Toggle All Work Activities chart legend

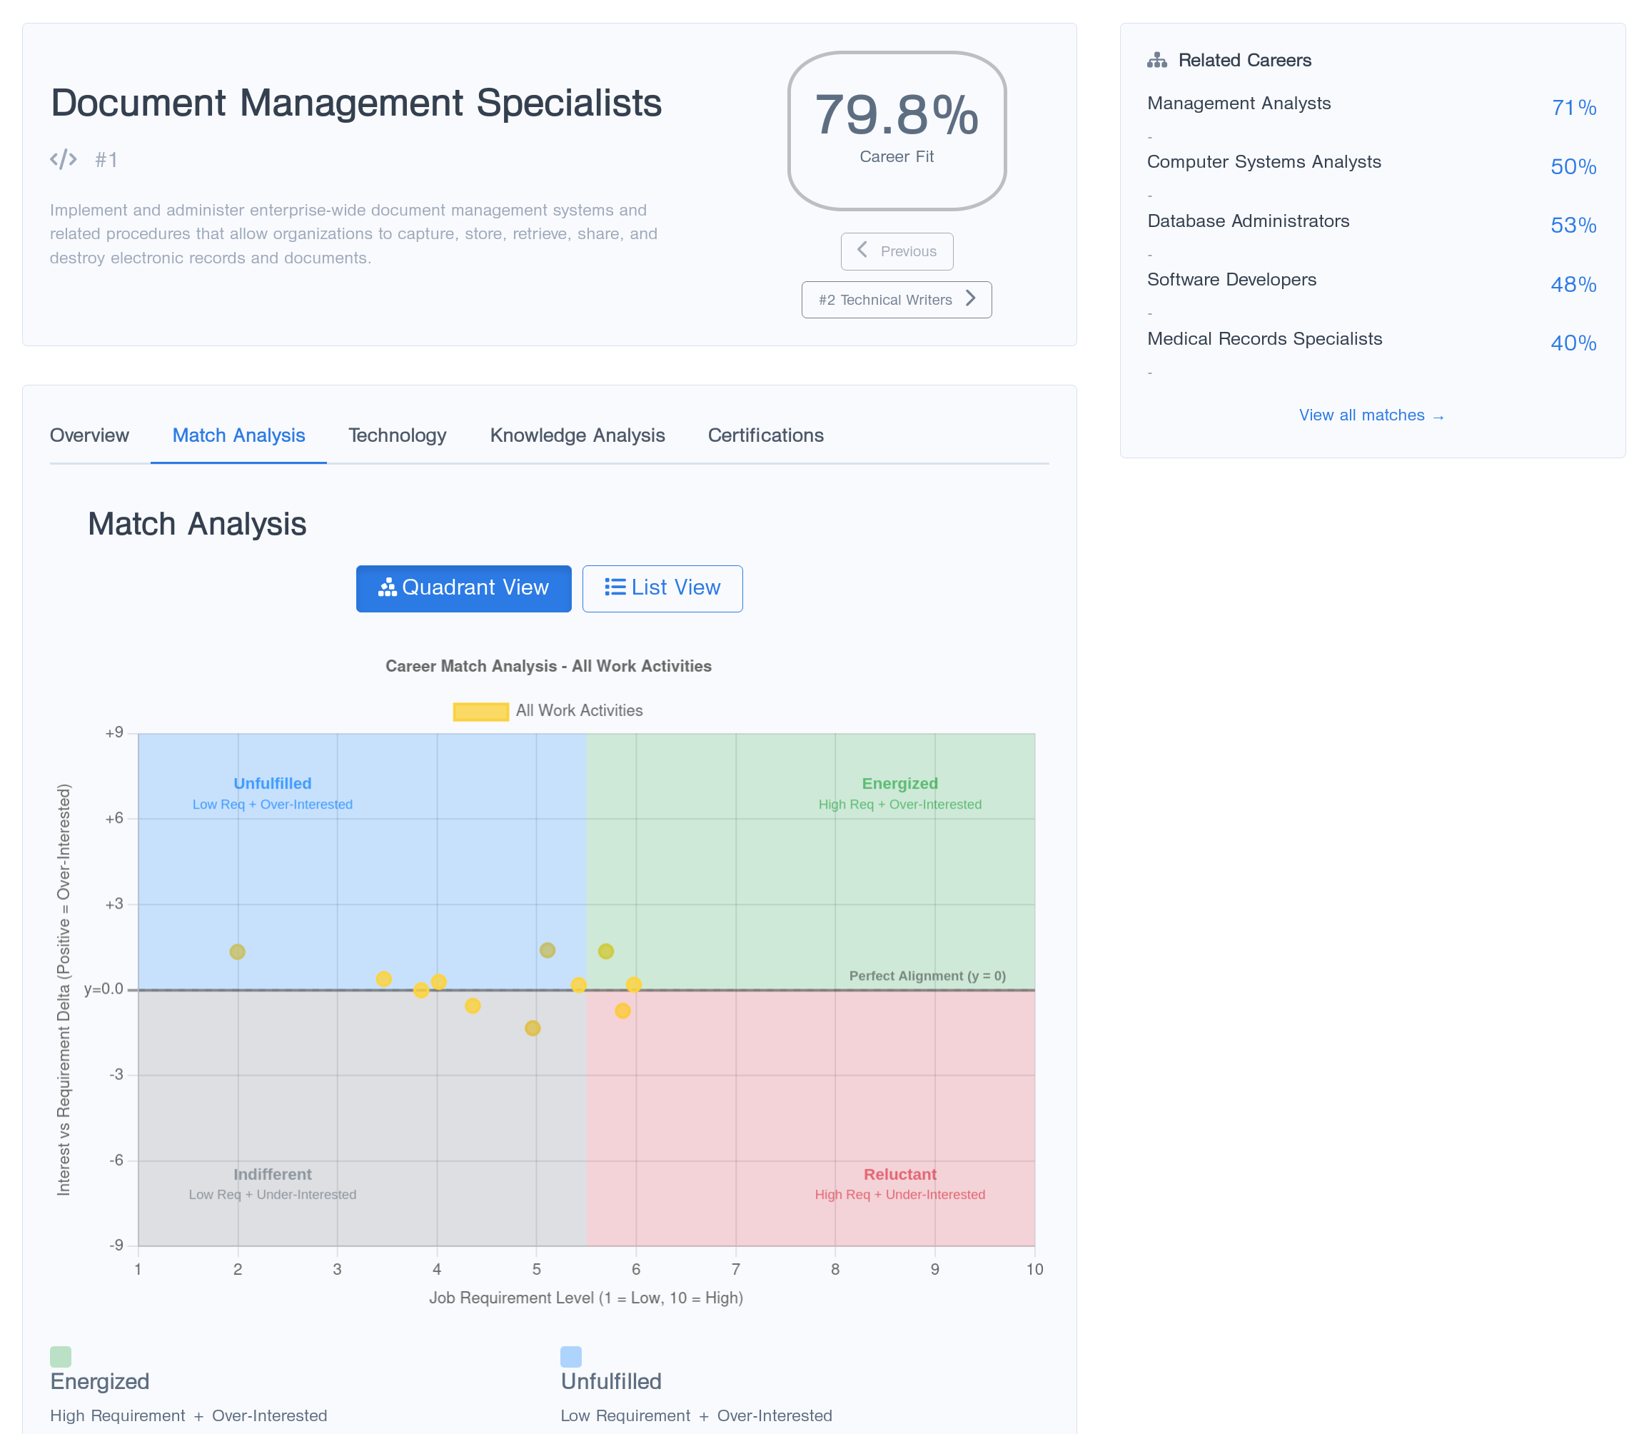click(x=548, y=711)
